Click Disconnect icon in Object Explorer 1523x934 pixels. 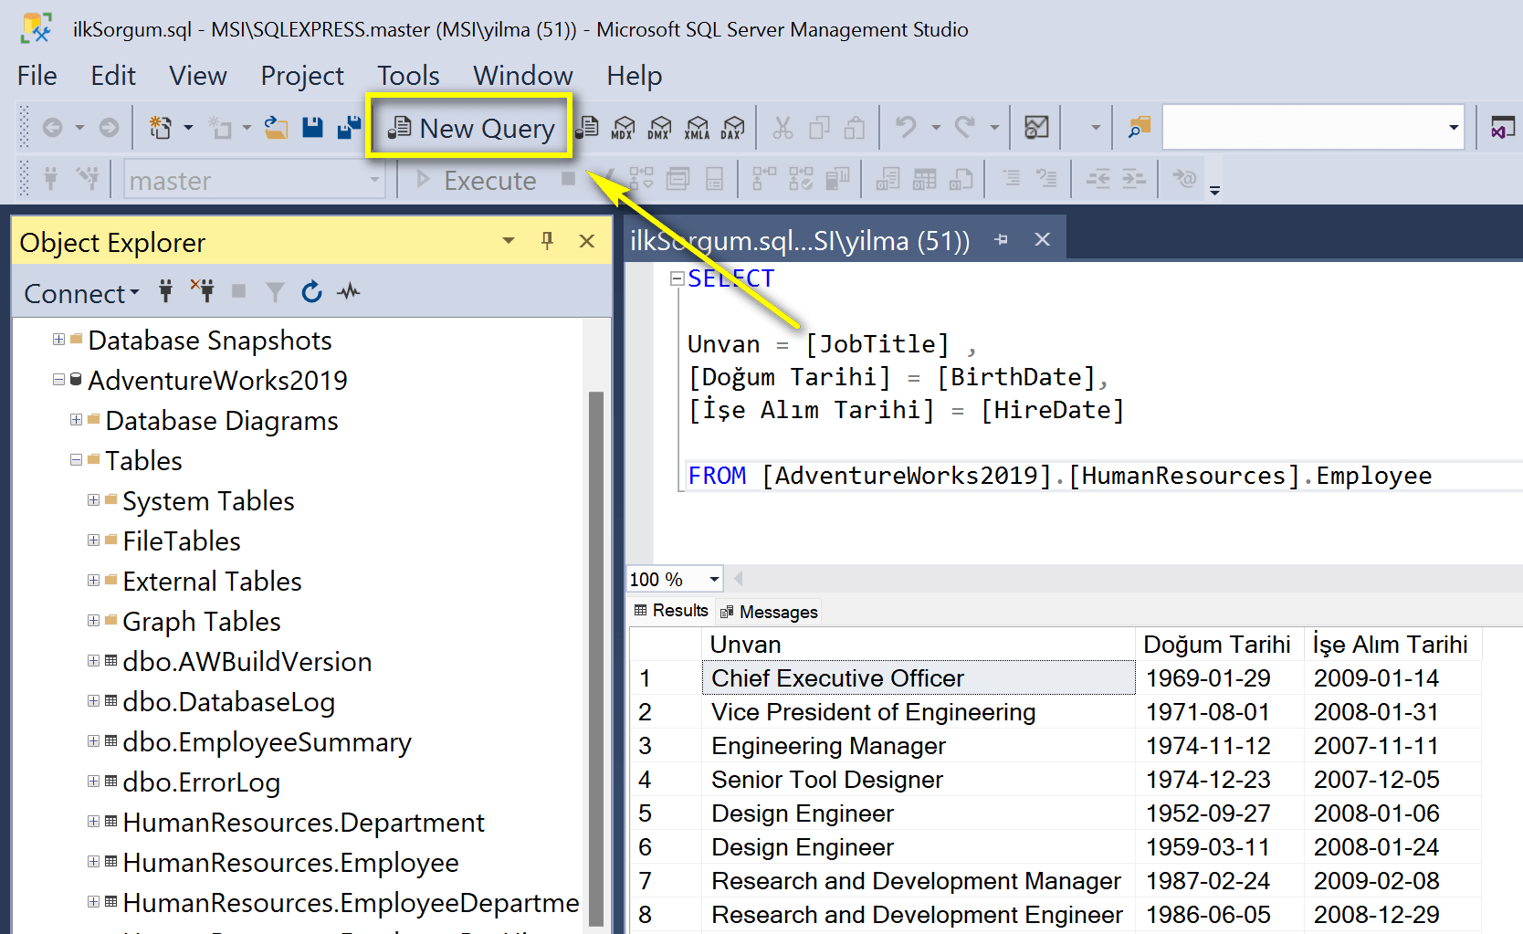pyautogui.click(x=203, y=291)
